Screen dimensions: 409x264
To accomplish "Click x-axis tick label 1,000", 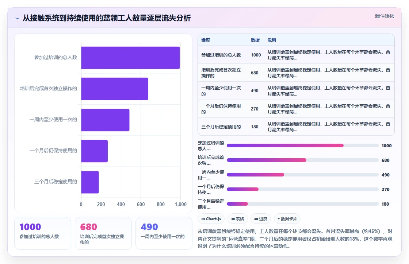I will [180, 204].
